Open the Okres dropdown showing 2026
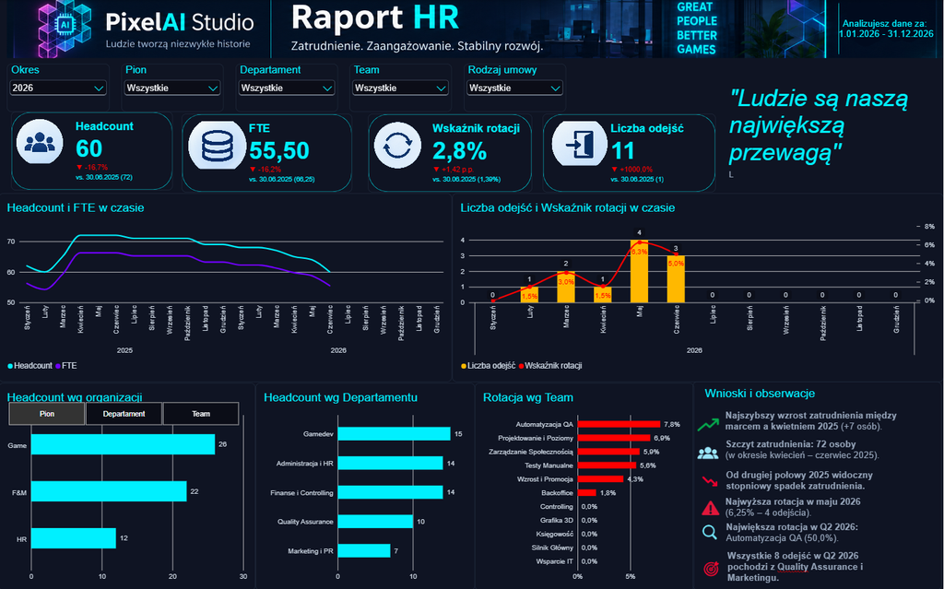 (x=58, y=88)
